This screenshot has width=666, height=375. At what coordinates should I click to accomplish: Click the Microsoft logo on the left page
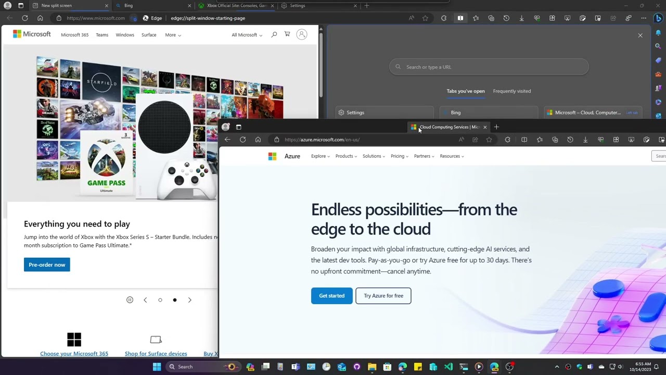[32, 34]
